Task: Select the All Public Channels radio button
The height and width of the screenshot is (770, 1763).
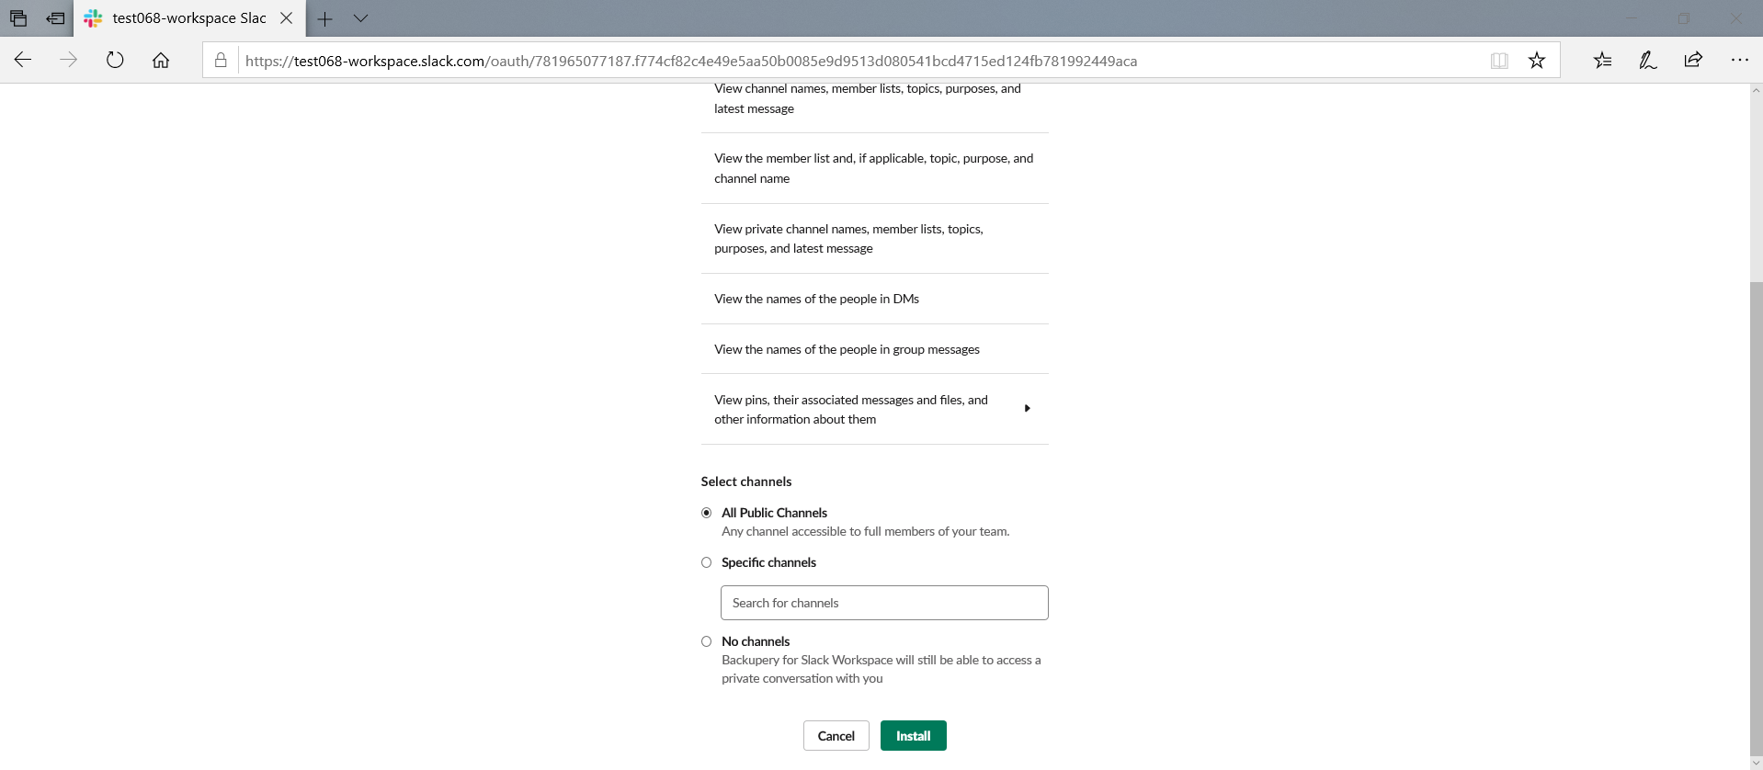Action: pyautogui.click(x=707, y=513)
